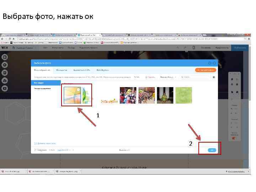Image resolution: width=256 pixels, height=192 pixels.
Task: Open the Сайт menu in Wix top bar
Action: pyautogui.click(x=45, y=48)
